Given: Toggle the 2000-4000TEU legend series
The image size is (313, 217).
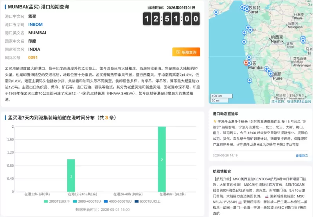Looking at the screenshot, I should [x=87, y=201].
